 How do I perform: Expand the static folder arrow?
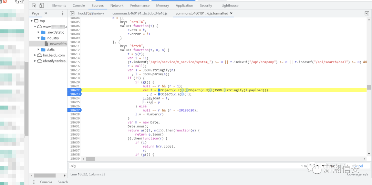(x=39, y=50)
